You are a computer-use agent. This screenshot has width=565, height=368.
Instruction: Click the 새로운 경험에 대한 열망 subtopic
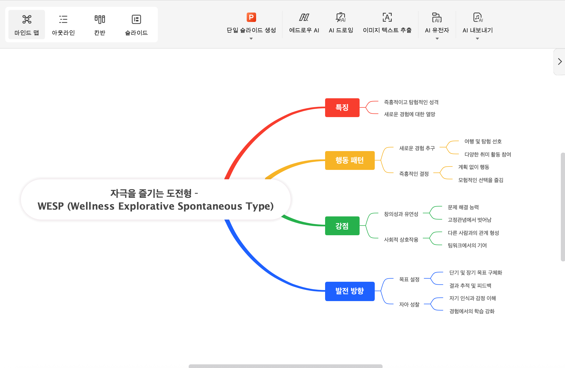(x=410, y=114)
